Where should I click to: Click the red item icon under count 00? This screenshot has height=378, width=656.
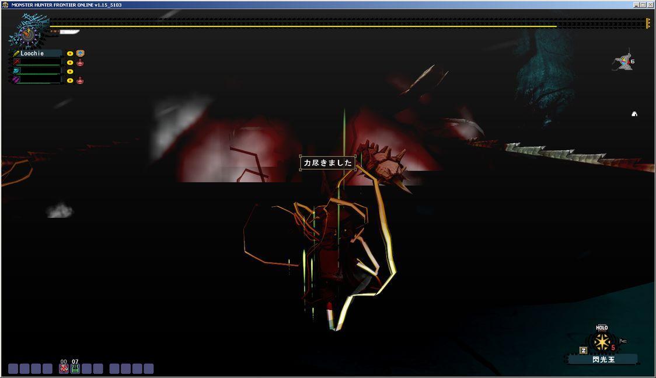[64, 369]
